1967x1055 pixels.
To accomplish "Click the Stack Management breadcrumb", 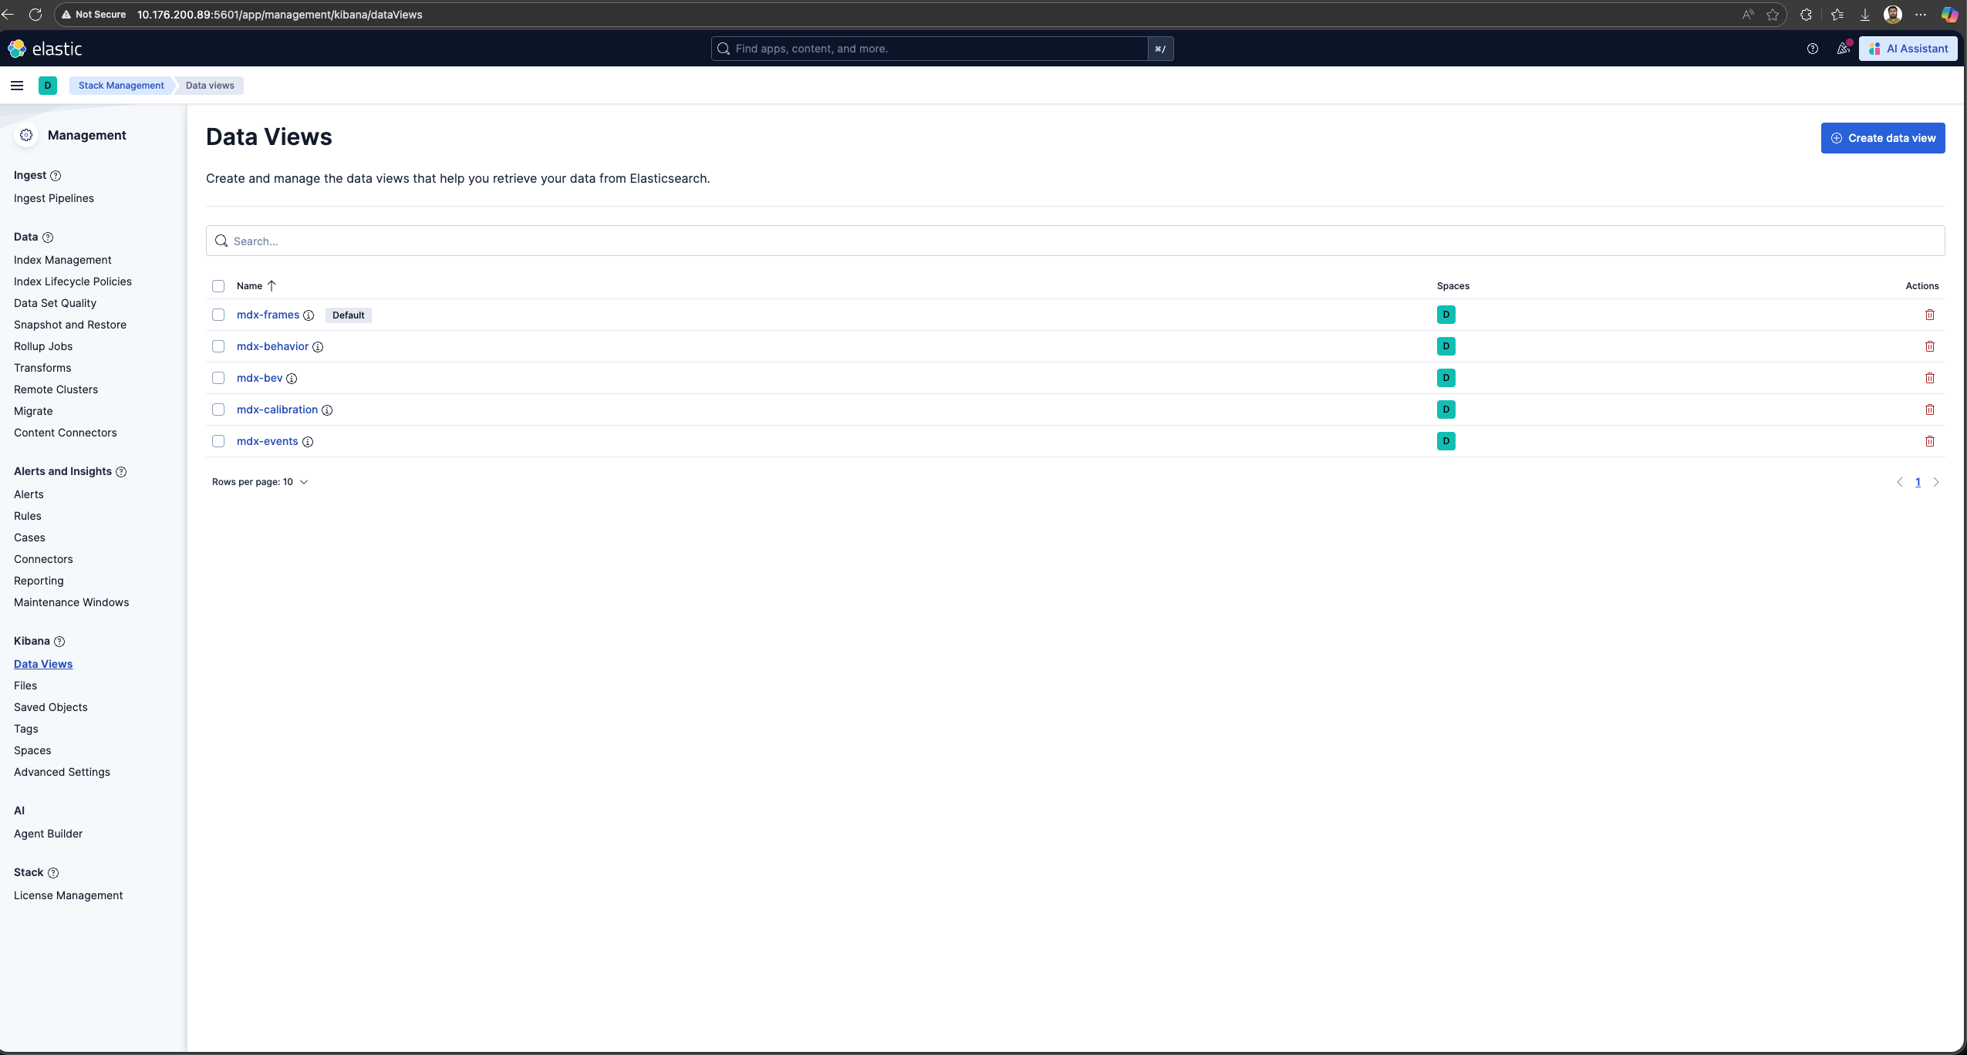I will click(x=120, y=85).
